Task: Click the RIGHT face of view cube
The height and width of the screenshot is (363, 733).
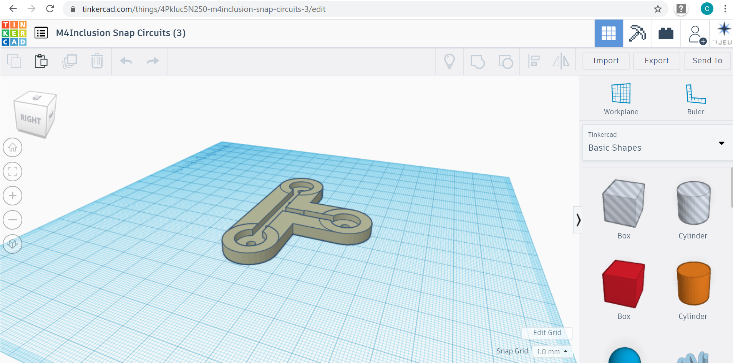Action: pyautogui.click(x=30, y=120)
